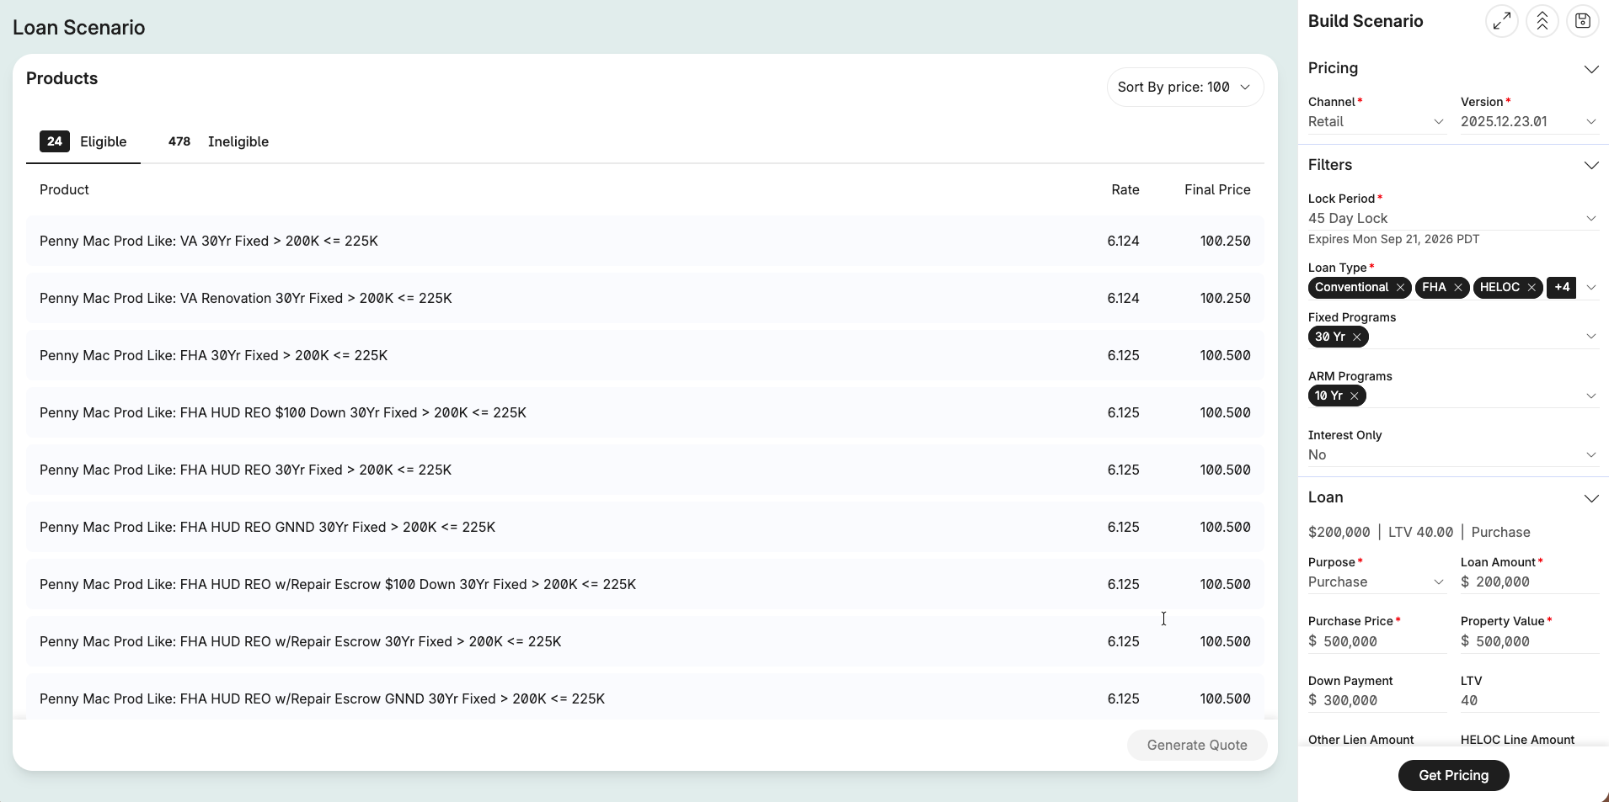This screenshot has width=1609, height=802.
Task: Remove the Conventional loan type chip
Action: (1400, 288)
